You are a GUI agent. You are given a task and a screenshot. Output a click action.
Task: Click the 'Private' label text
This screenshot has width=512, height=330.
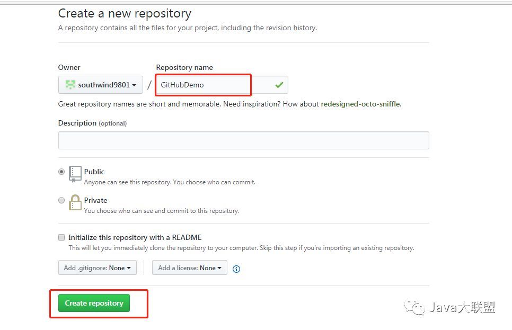pos(96,200)
